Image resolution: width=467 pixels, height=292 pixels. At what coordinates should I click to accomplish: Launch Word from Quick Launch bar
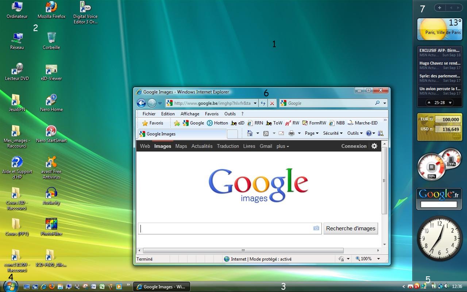93,287
